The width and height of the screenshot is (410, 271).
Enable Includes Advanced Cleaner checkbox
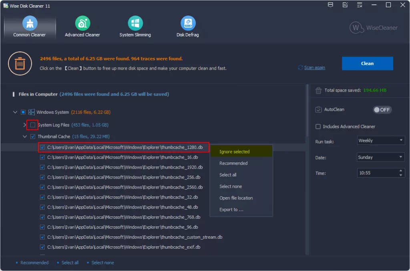click(x=318, y=127)
